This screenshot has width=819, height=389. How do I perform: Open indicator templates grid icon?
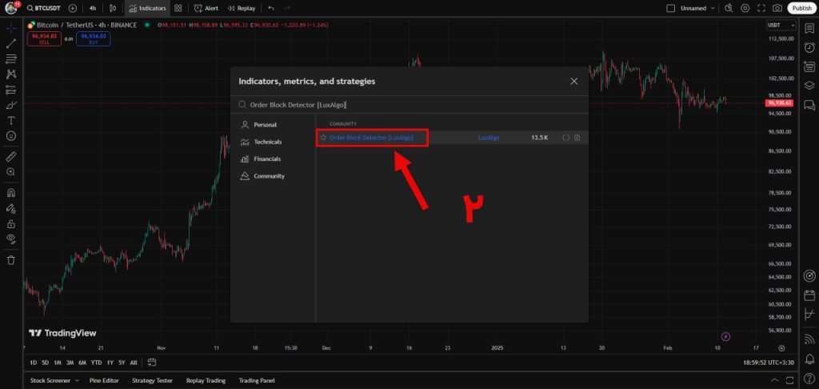click(178, 8)
